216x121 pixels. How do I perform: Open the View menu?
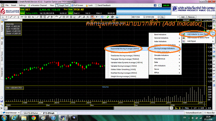(52, 5)
